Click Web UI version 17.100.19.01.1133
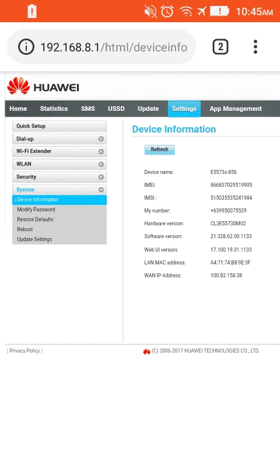Image resolution: width=280 pixels, height=467 pixels. (x=231, y=250)
